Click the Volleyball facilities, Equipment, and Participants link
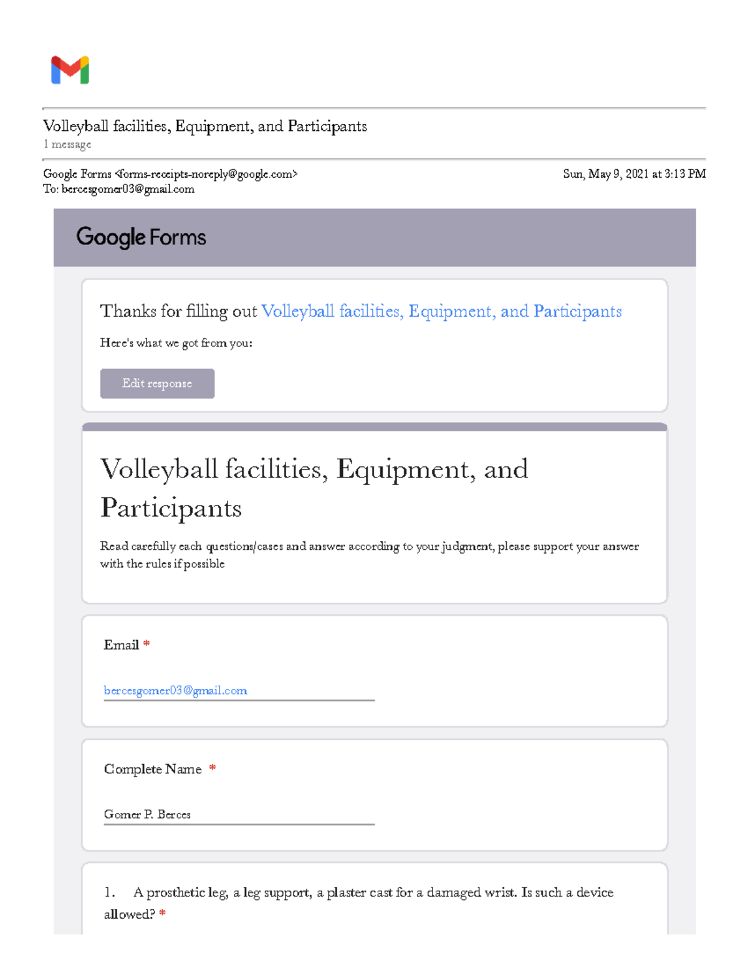748x968 pixels. point(442,310)
